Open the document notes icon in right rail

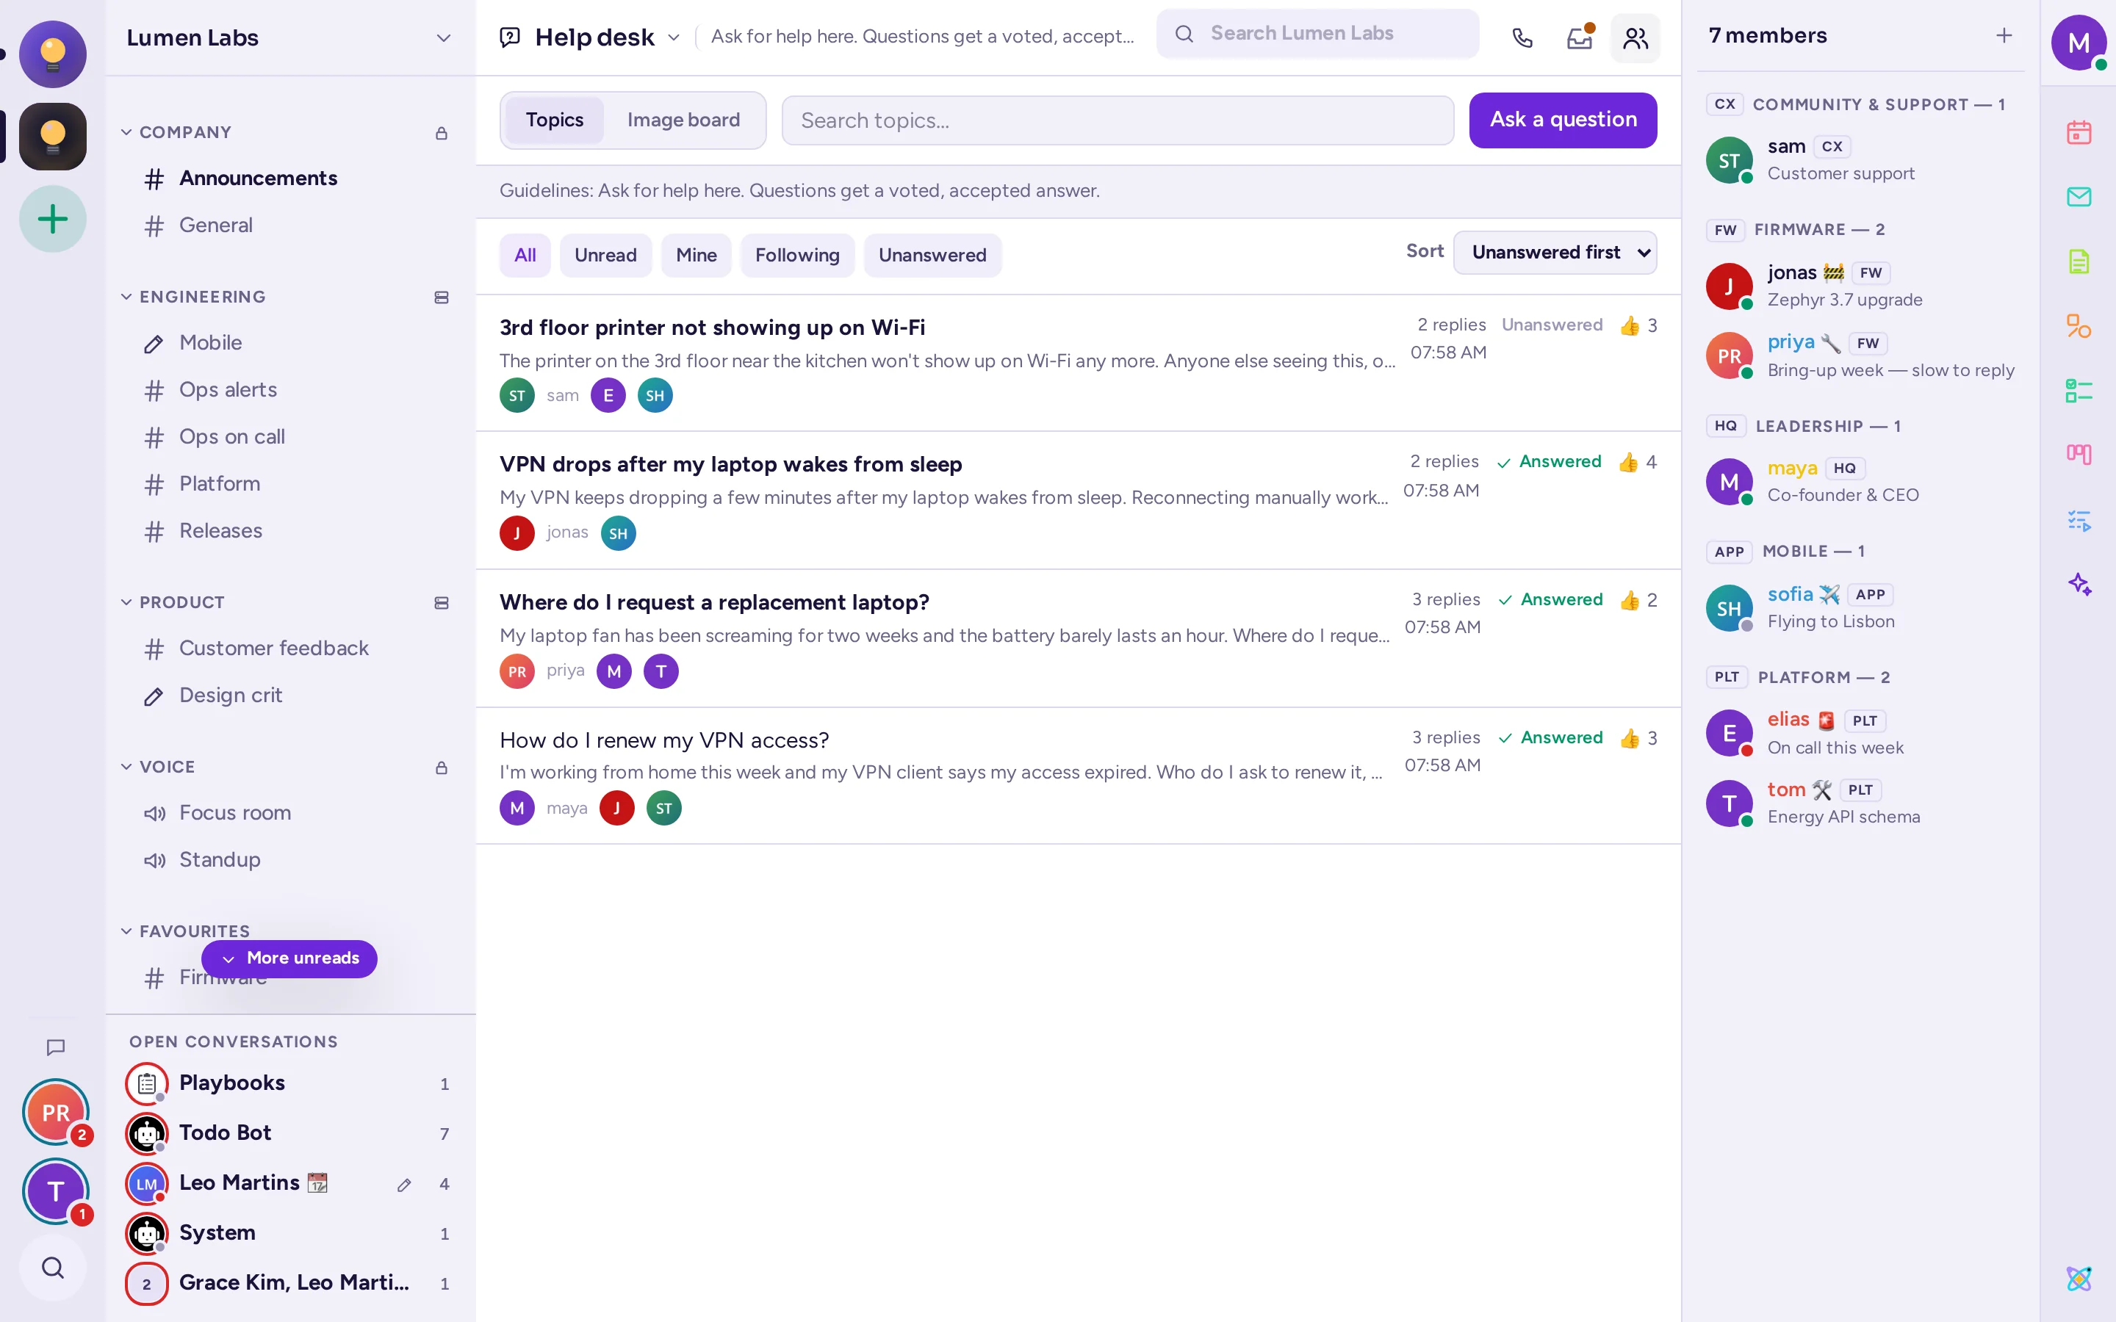(x=2079, y=261)
